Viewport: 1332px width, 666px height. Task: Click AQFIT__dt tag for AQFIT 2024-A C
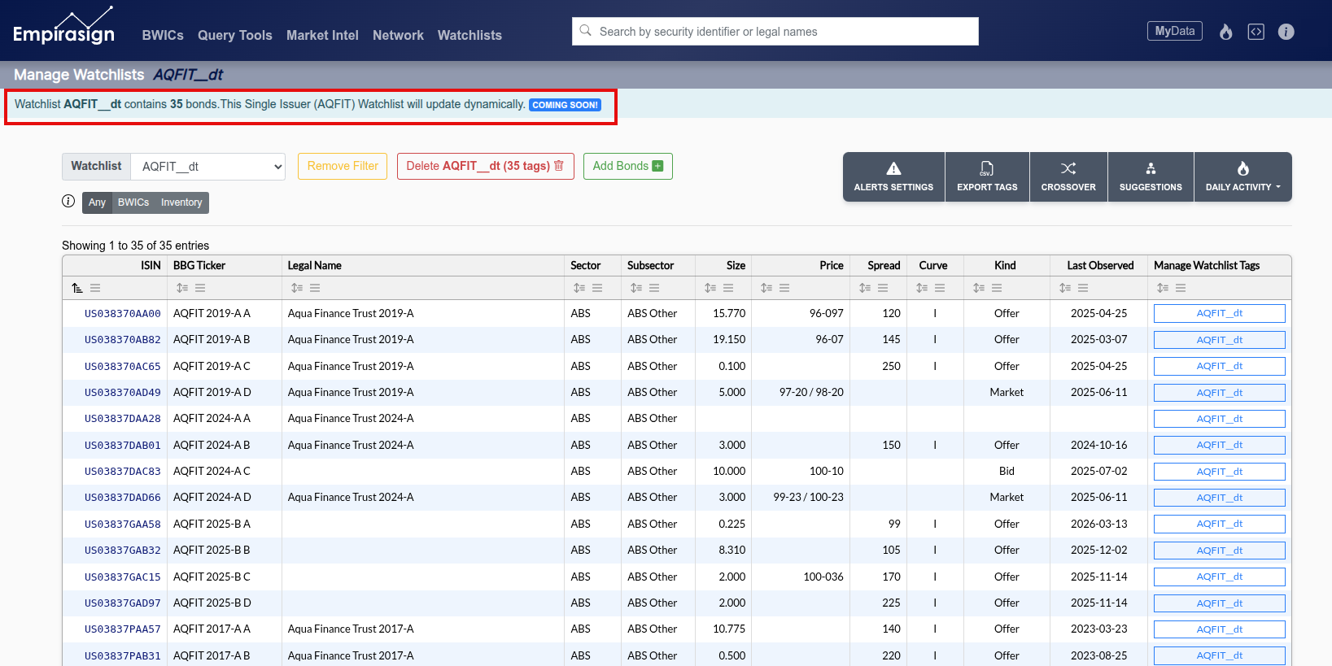pos(1219,472)
